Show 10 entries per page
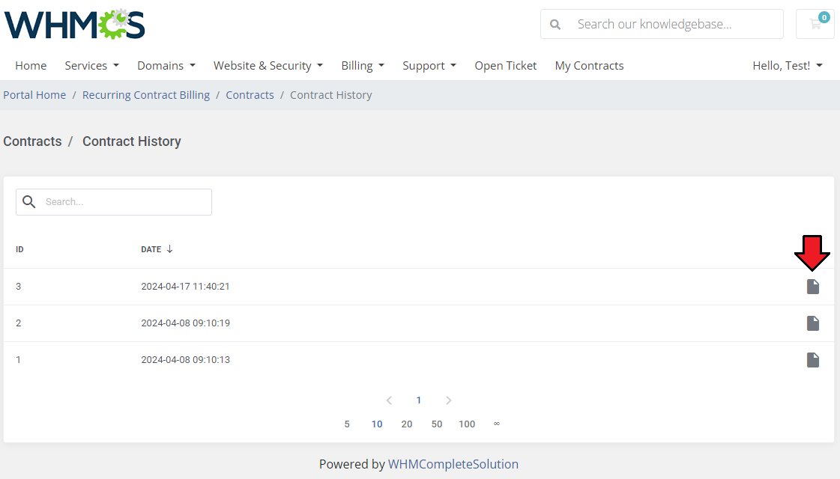This screenshot has width=840, height=479. point(377,424)
